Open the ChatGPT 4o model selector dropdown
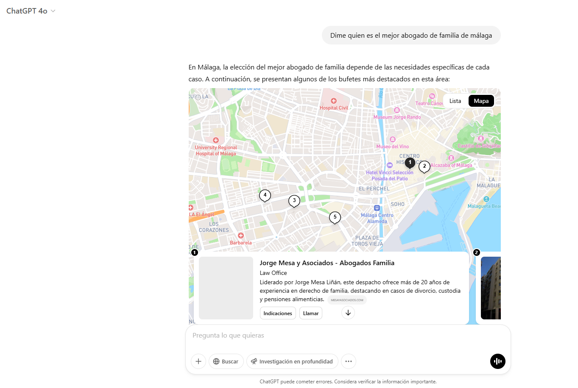Viewport: 578px width, 388px height. click(x=31, y=11)
